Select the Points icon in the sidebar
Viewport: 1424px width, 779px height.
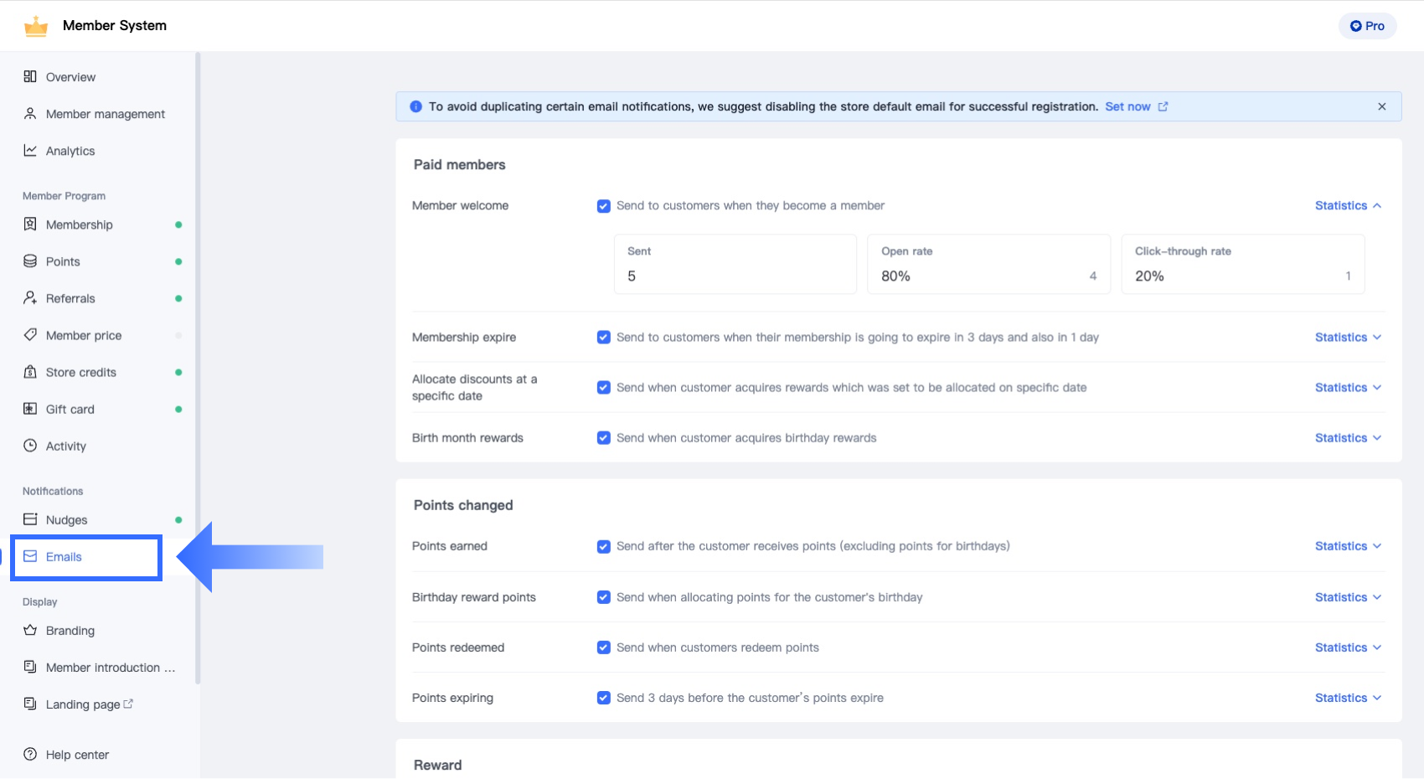pos(29,261)
